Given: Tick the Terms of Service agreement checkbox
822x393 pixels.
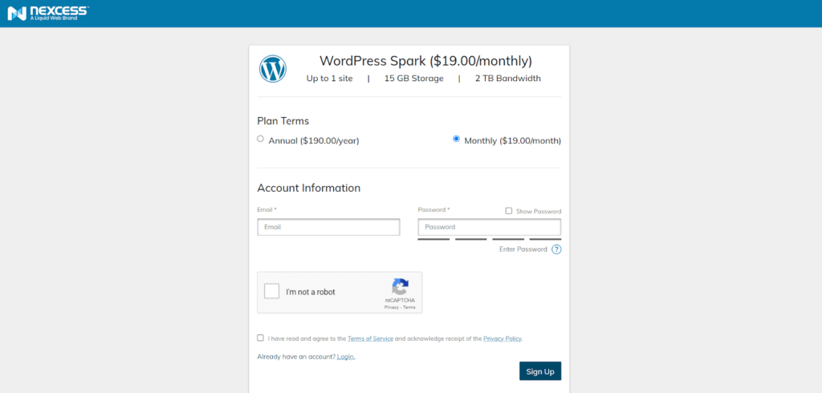Looking at the screenshot, I should pyautogui.click(x=261, y=338).
